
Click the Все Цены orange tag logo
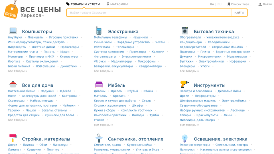(11, 10)
